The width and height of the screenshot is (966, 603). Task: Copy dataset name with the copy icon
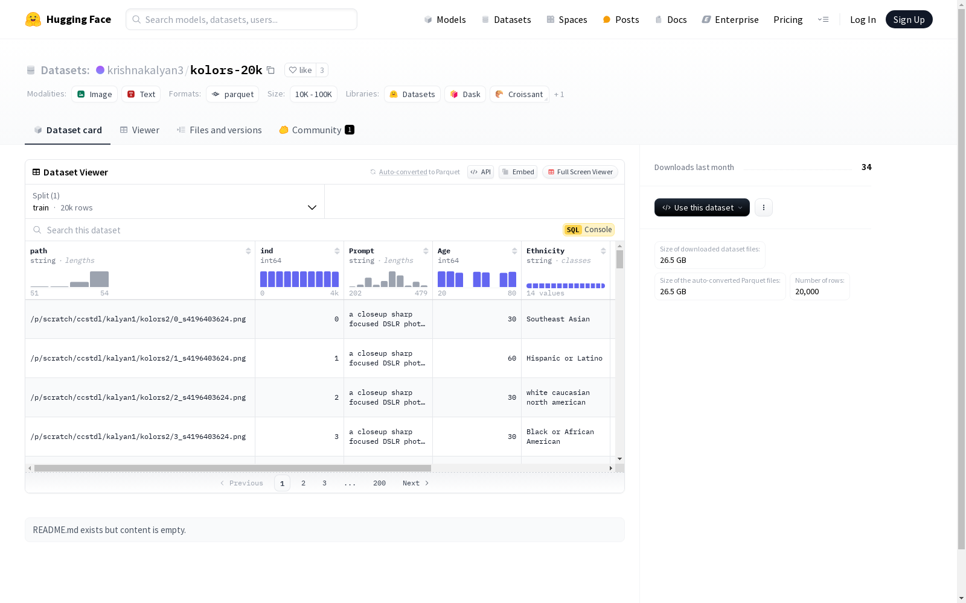click(270, 70)
